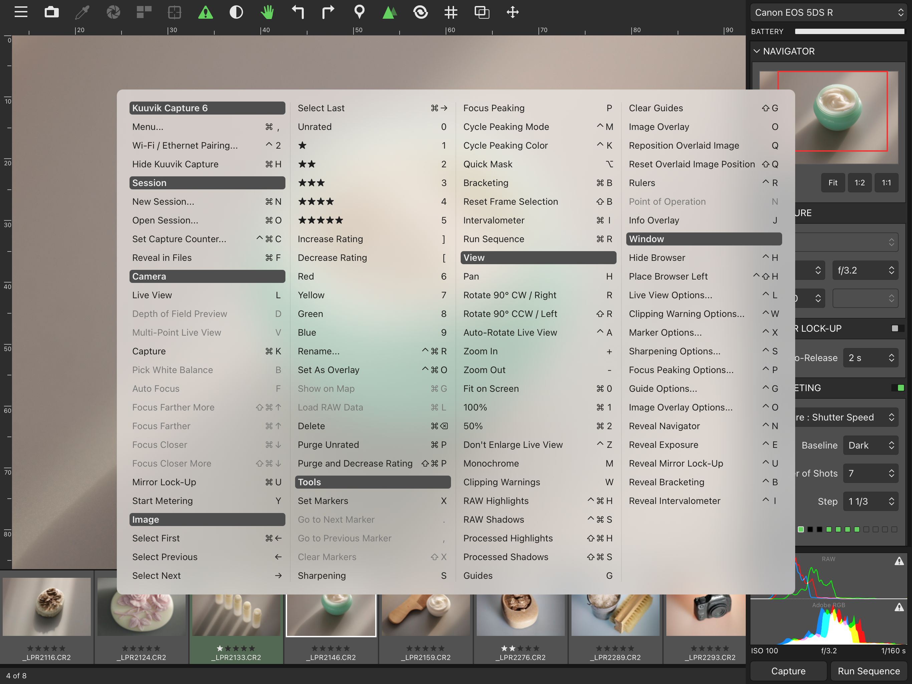912x684 pixels.
Task: Toggle Rulers menu item
Action: 704,183
